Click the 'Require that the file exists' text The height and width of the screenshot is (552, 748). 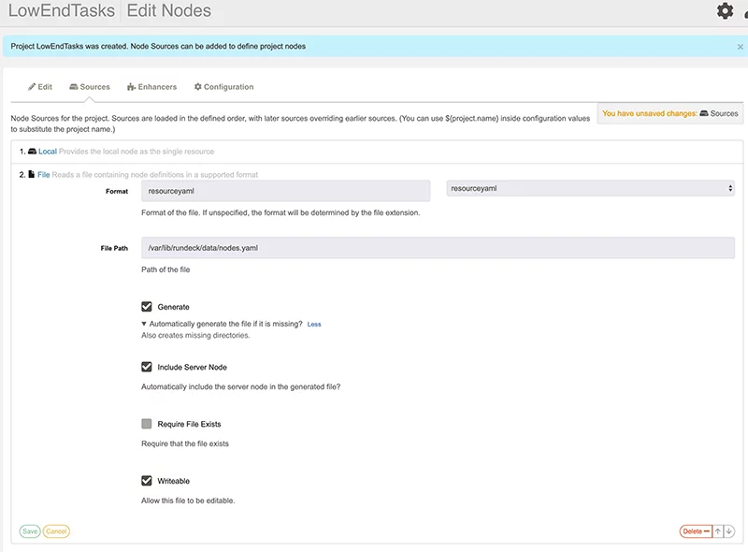tap(185, 443)
